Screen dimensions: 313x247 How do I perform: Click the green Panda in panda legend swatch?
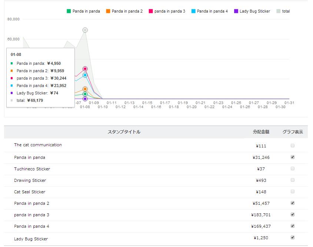tap(69, 11)
